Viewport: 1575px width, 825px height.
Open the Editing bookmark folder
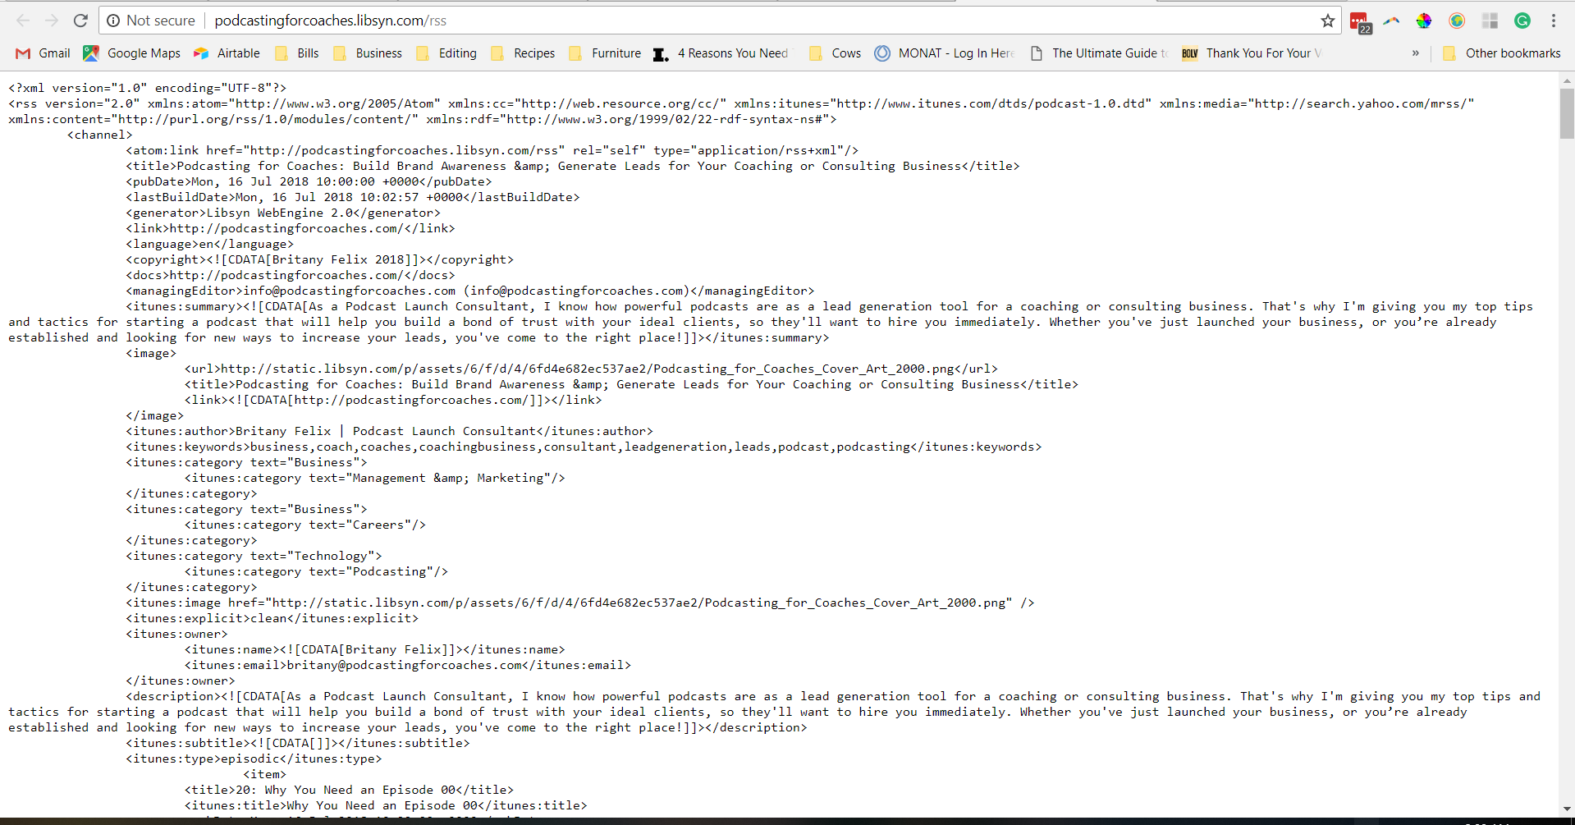pyautogui.click(x=446, y=53)
